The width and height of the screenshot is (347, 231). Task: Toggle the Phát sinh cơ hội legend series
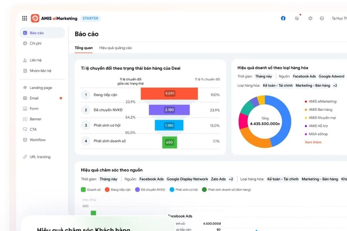[x=184, y=190]
